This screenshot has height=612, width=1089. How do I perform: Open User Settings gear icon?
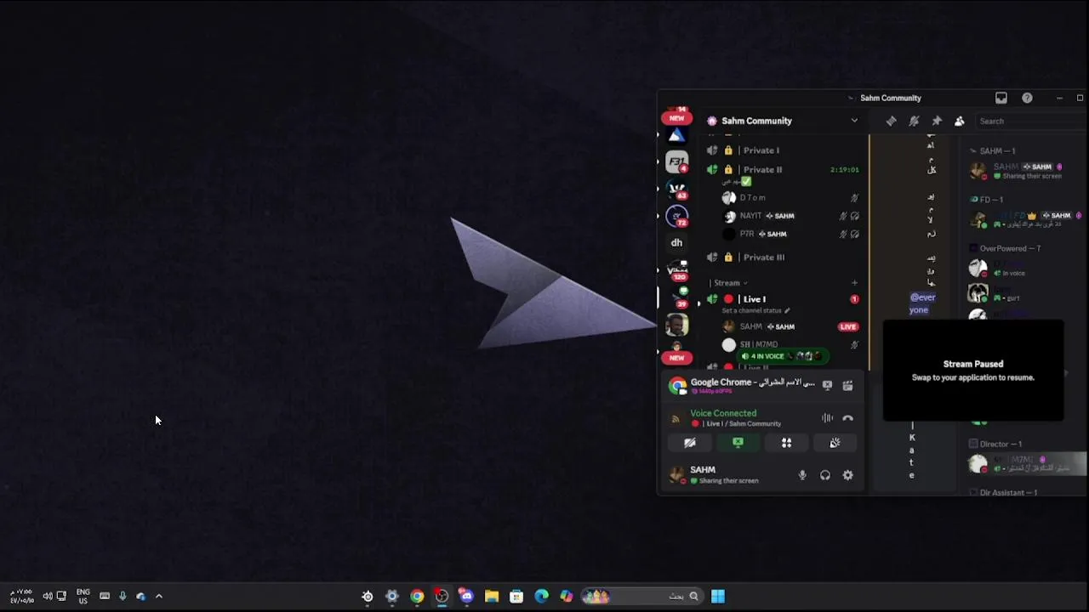pyautogui.click(x=847, y=475)
